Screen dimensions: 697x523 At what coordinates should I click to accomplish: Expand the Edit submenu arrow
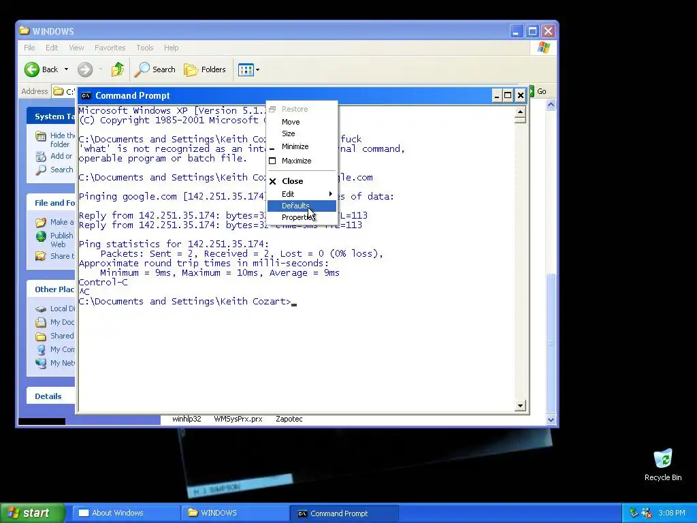(x=330, y=194)
